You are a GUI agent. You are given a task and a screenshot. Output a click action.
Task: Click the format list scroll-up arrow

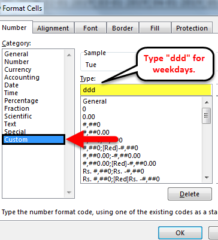coord(207,102)
